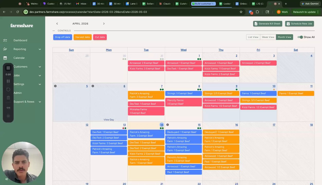
Task: Go to next month arrow
Action: pyautogui.click(x=104, y=24)
